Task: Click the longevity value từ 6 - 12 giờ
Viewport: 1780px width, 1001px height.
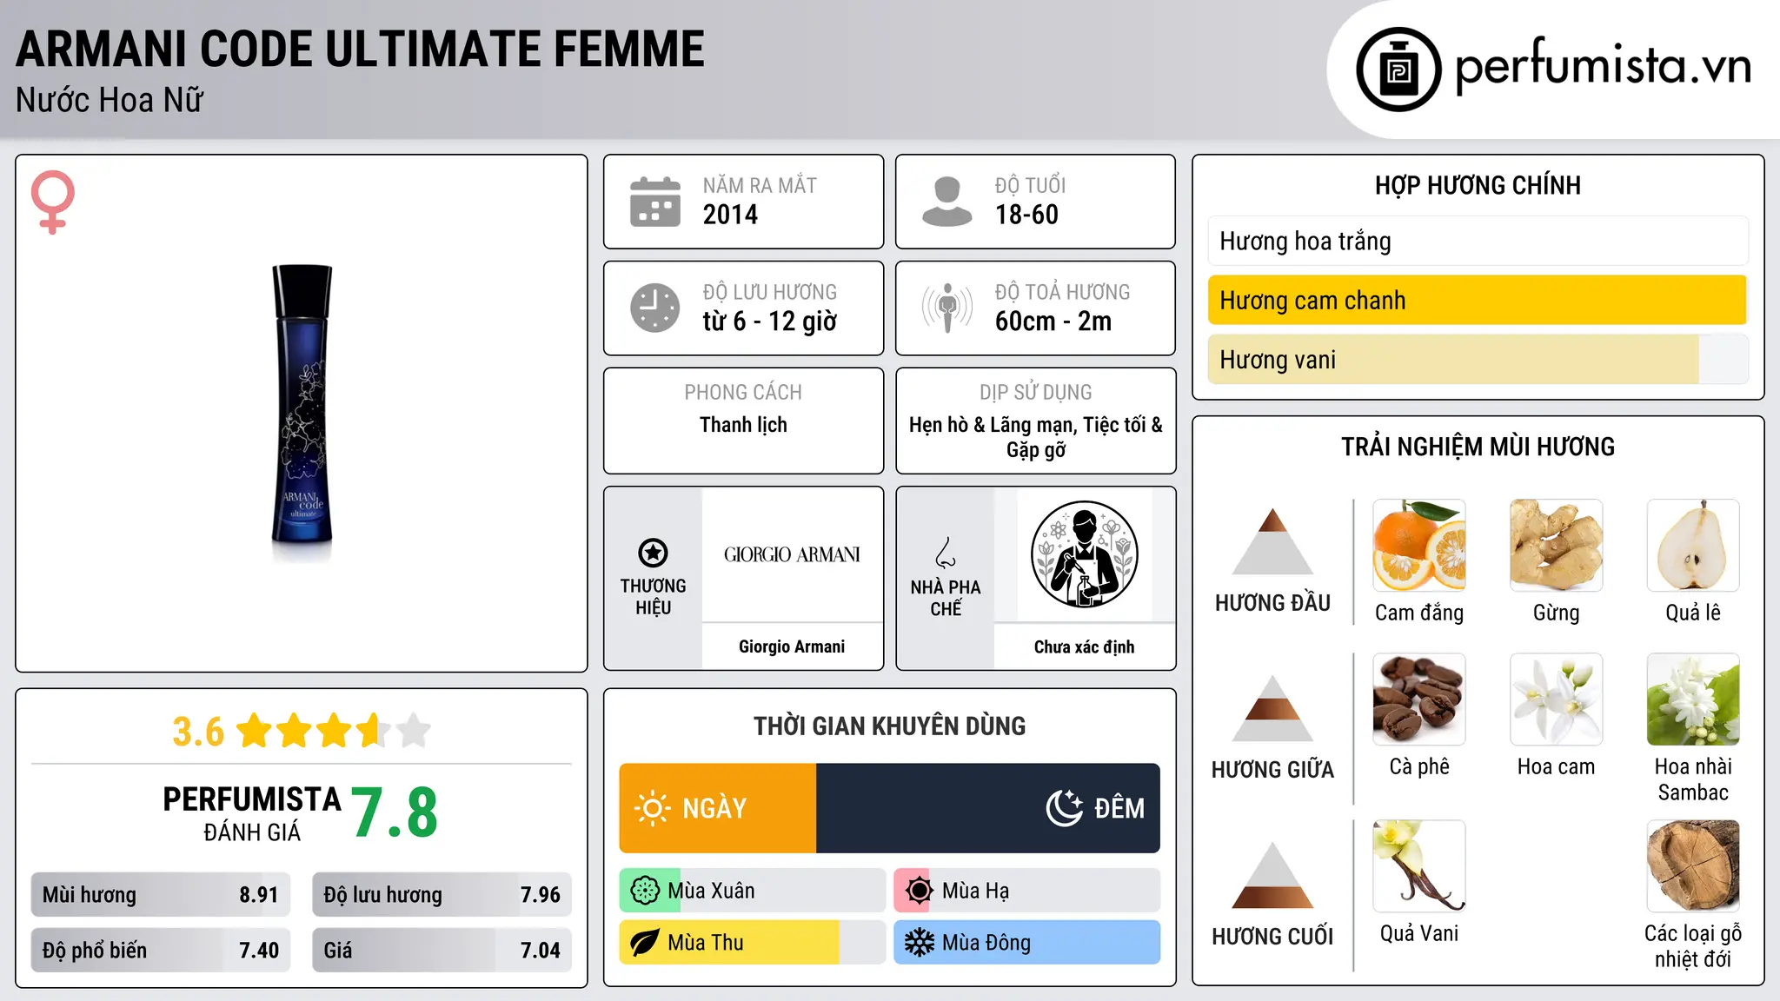Action: click(770, 322)
